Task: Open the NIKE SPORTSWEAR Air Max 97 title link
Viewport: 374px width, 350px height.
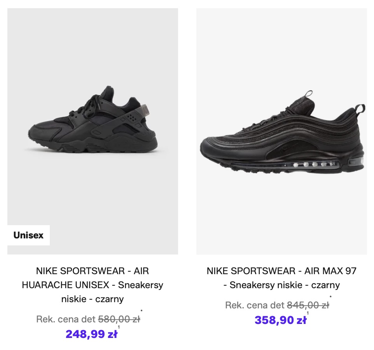Action: tap(281, 278)
